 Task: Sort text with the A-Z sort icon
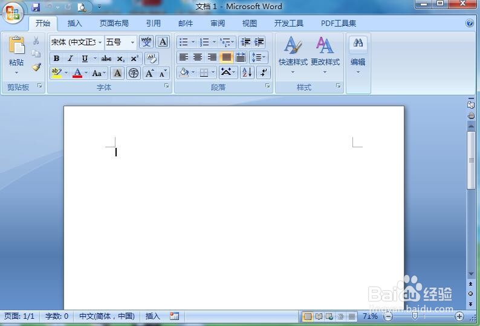(x=247, y=72)
